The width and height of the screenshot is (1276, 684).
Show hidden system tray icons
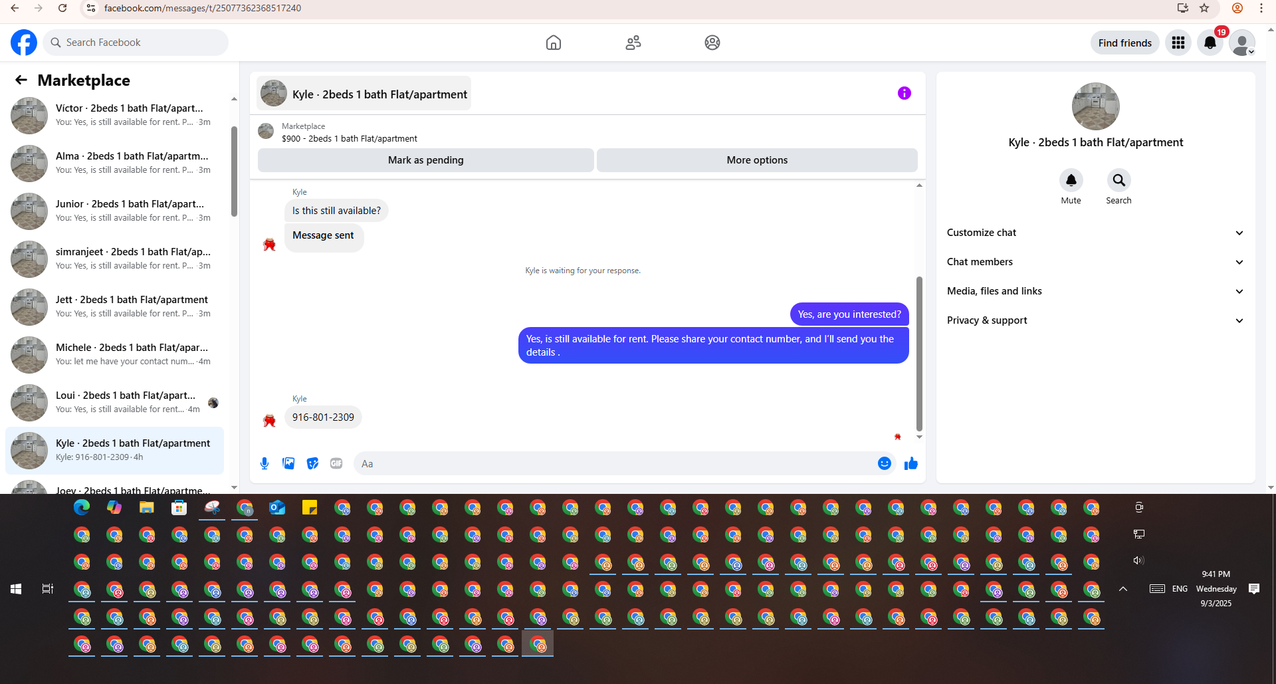[x=1123, y=589]
